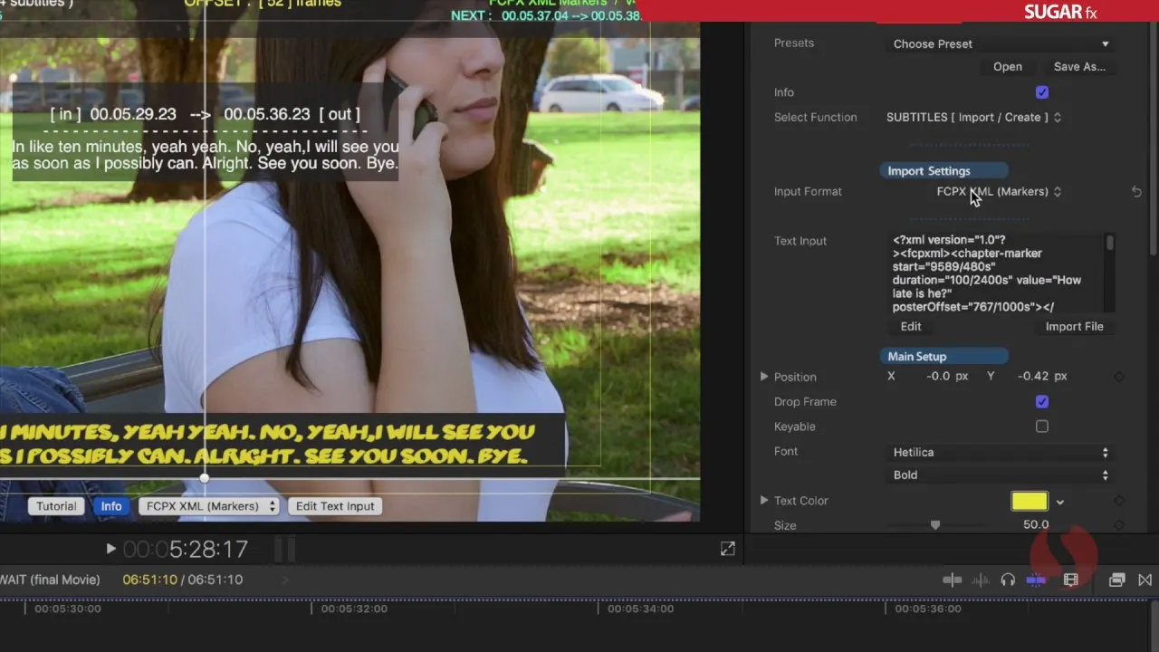Click the viewer fullscreen expand icon
This screenshot has width=1159, height=652.
728,549
